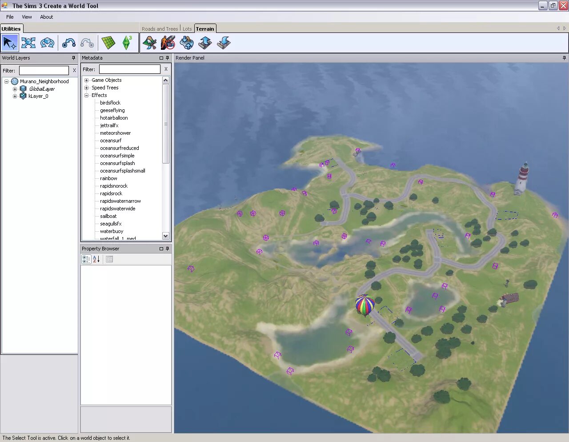Click the terrain down-arrow import icon
The height and width of the screenshot is (442, 569).
point(224,43)
